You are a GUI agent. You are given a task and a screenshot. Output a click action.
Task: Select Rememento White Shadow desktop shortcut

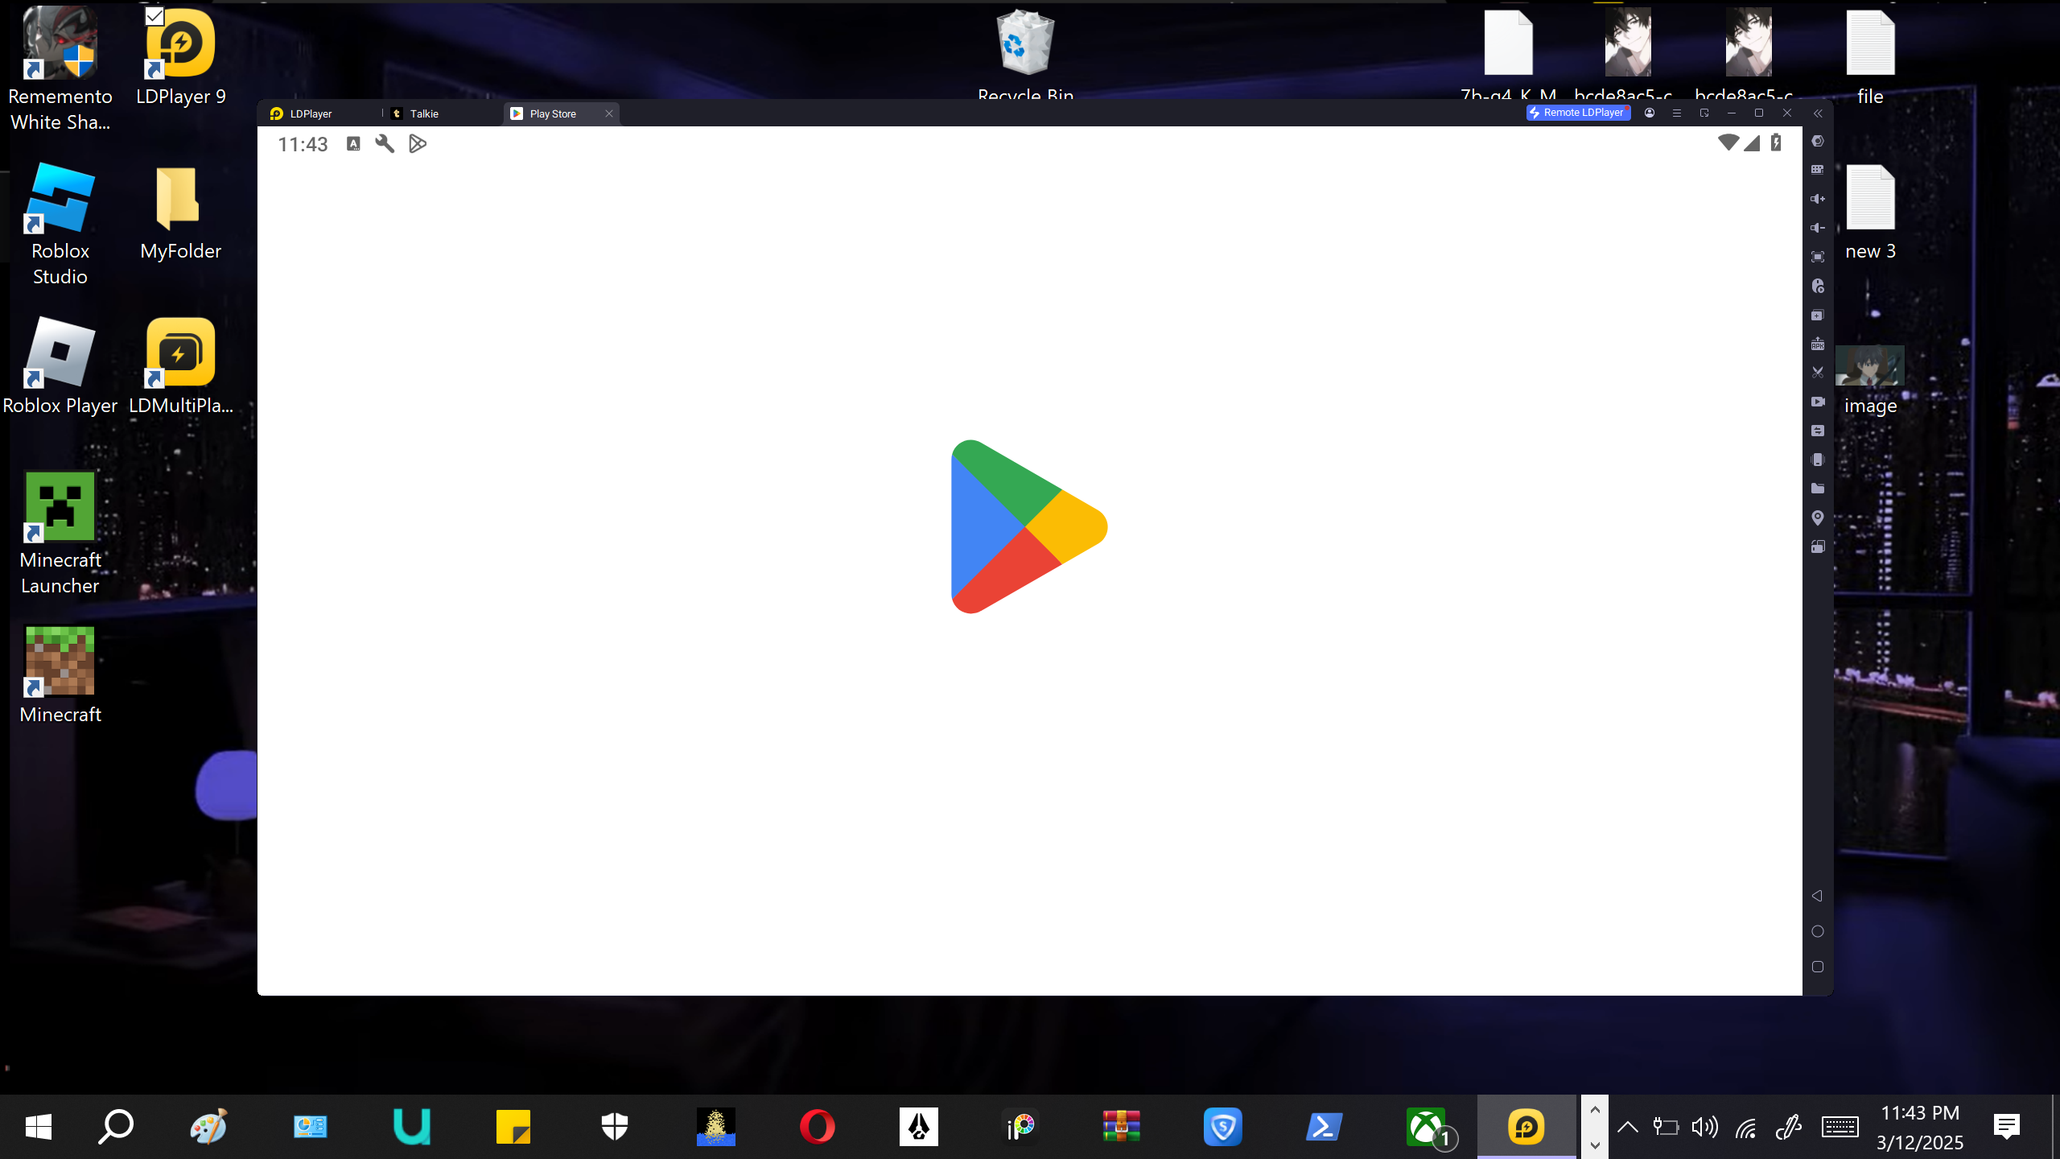click(x=60, y=69)
